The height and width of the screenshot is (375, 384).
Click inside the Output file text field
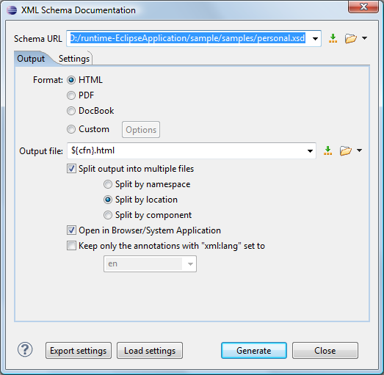186,150
